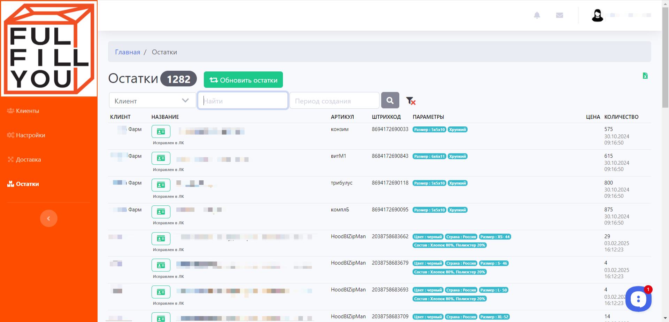Open the chat support widget
The width and height of the screenshot is (669, 322).
[x=638, y=299]
